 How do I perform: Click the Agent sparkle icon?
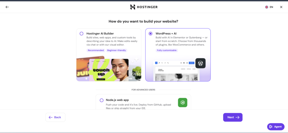click(x=271, y=127)
